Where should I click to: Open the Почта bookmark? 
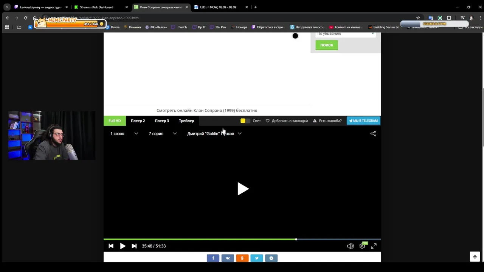tap(112, 27)
